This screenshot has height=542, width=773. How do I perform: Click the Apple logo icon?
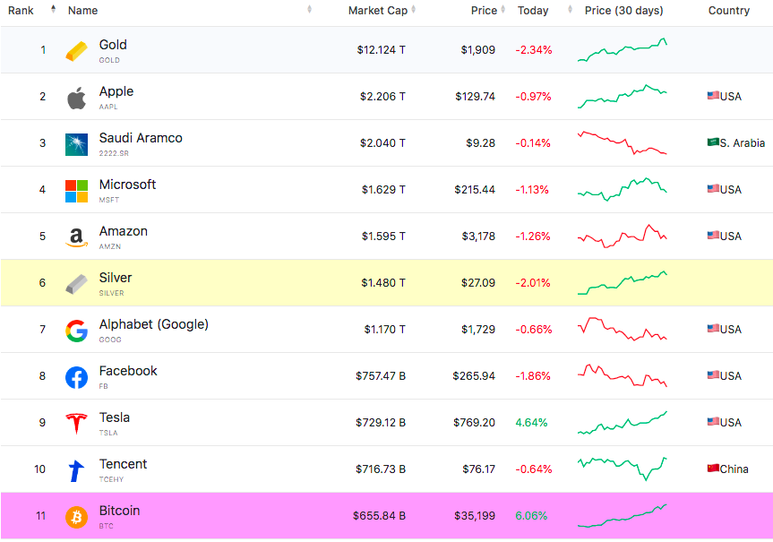coord(76,98)
